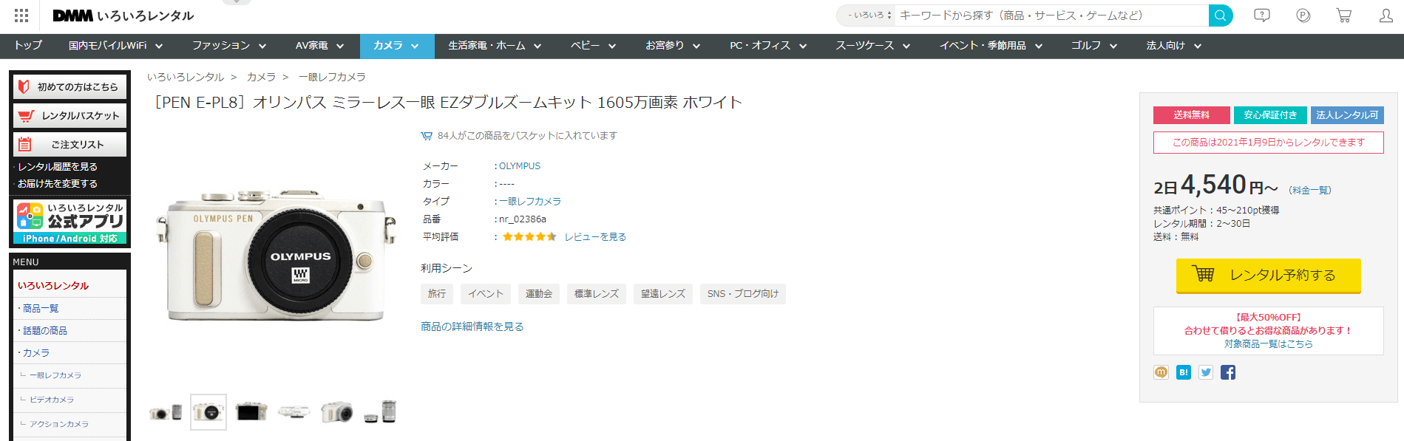Go to トップ in navigation bar

click(x=28, y=46)
